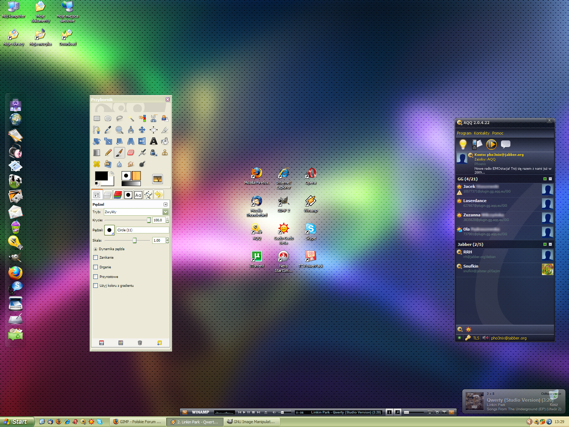Open the Kontakty menu in AQQ
Viewport: 569px width, 427px height.
(x=482, y=133)
